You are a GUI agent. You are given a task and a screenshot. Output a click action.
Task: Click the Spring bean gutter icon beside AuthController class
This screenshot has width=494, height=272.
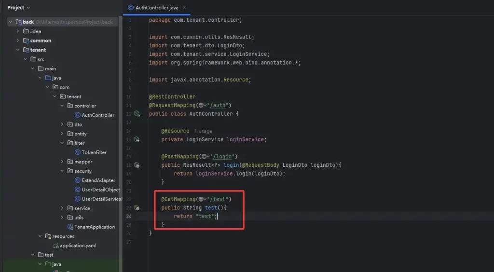tap(137, 114)
